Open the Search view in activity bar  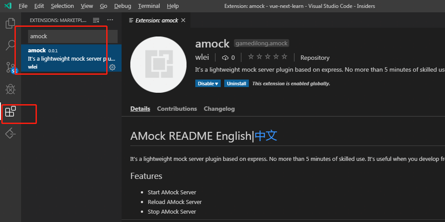pos(11,45)
